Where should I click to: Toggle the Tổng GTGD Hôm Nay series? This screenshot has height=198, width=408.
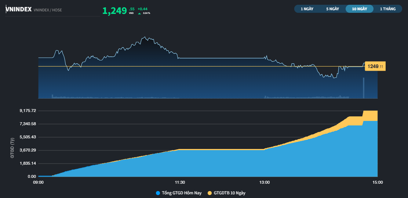tap(181, 193)
